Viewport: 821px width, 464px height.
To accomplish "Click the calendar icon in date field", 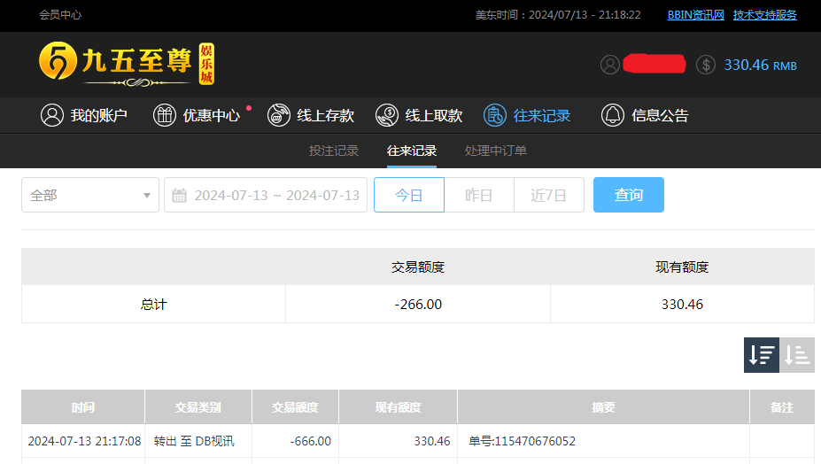I will point(179,195).
